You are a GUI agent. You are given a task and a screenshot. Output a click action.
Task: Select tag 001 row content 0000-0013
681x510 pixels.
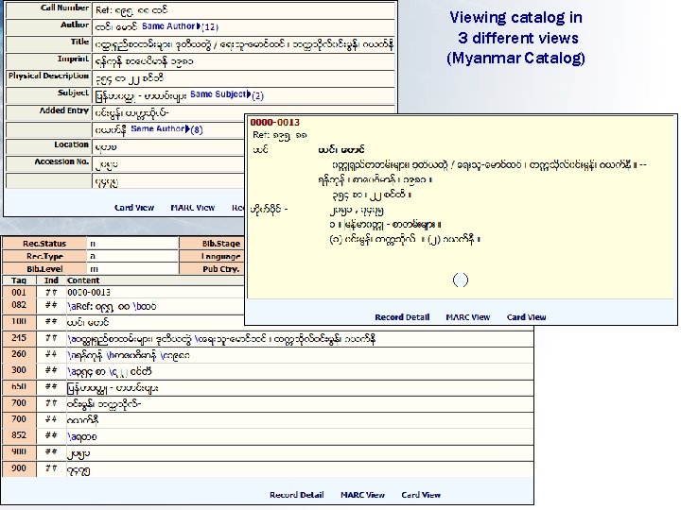[x=89, y=292]
